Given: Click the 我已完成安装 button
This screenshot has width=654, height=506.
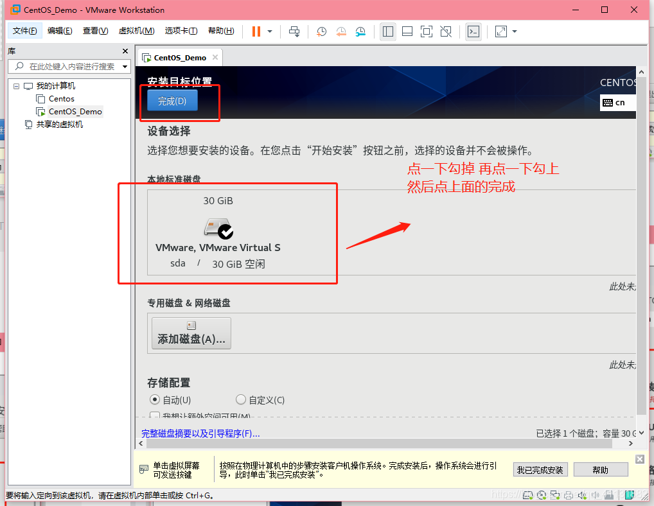Looking at the screenshot, I should click(x=540, y=470).
